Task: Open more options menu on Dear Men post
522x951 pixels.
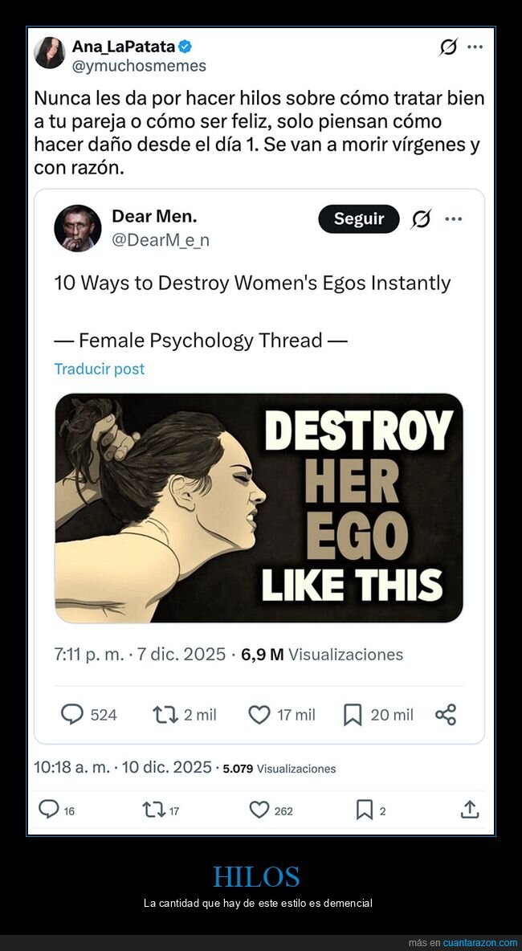Action: coord(454,218)
